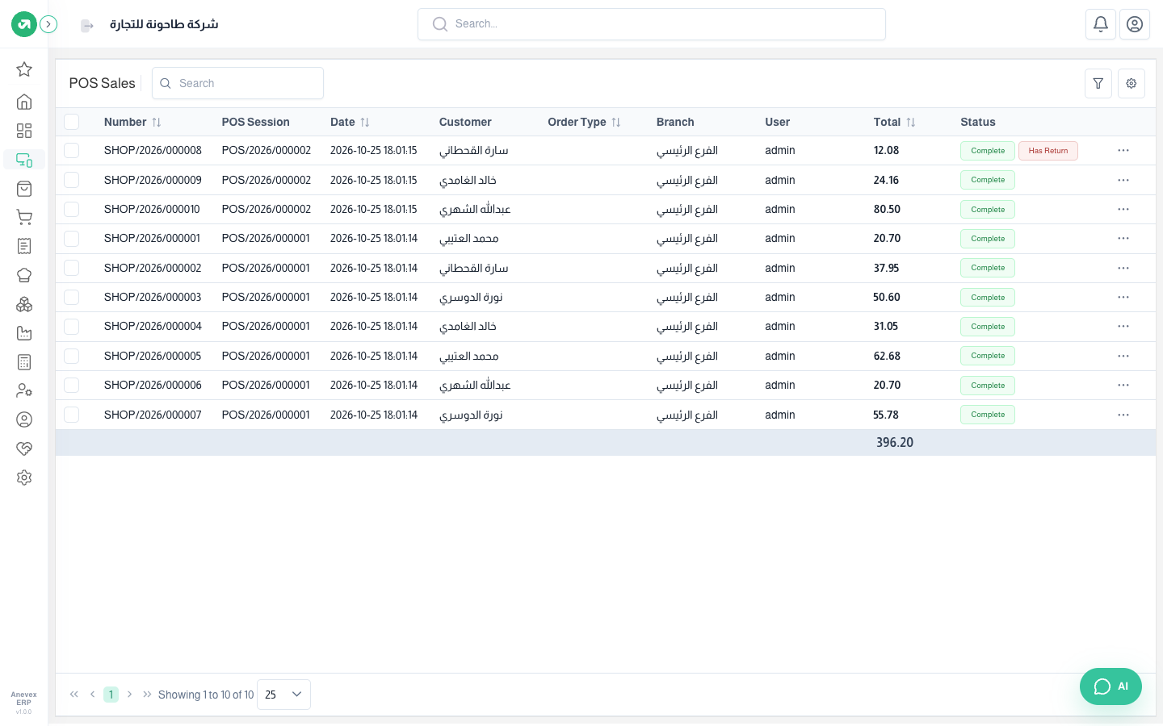Click the Has Return status badge
The height and width of the screenshot is (726, 1163).
pyautogui.click(x=1048, y=151)
